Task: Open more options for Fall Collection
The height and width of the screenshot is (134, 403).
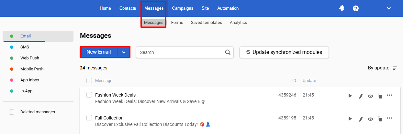Action: tap(389, 118)
